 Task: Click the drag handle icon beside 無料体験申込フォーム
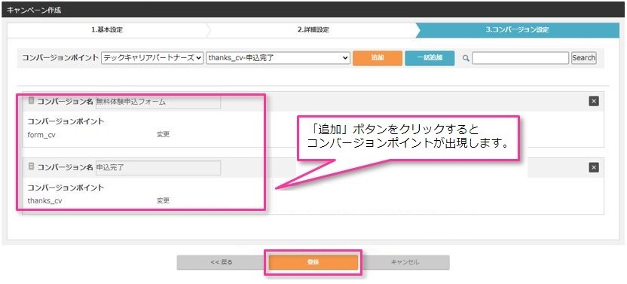31,101
